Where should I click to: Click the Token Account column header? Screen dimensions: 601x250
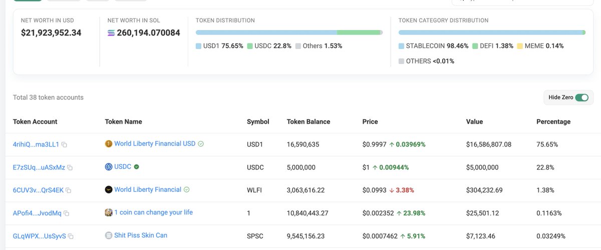pos(35,121)
